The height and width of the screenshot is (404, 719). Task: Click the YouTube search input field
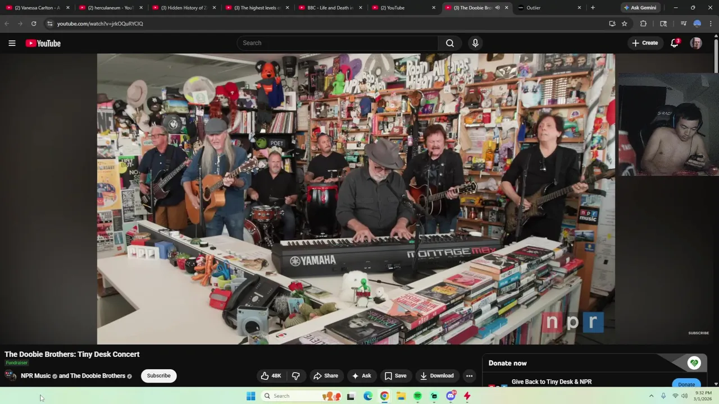[338, 43]
